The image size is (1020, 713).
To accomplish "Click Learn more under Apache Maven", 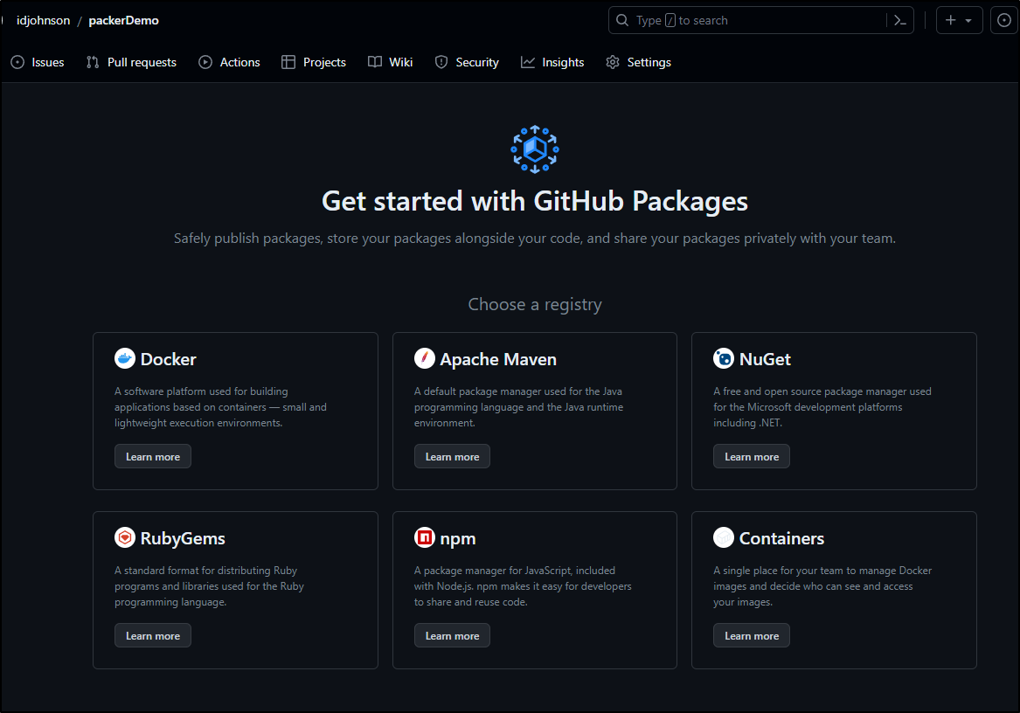I will coord(452,457).
